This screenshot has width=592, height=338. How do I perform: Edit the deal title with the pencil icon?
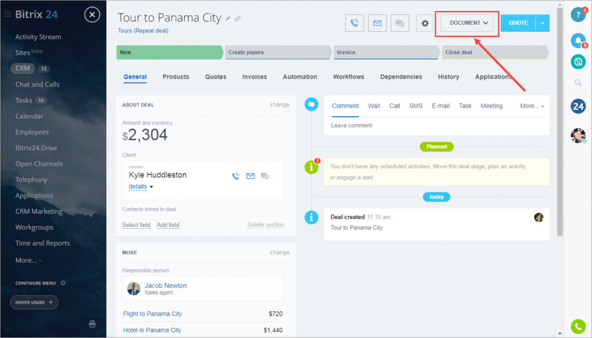(x=228, y=18)
